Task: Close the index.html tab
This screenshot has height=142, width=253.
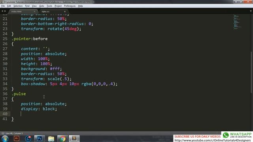Action: click(x=34, y=11)
